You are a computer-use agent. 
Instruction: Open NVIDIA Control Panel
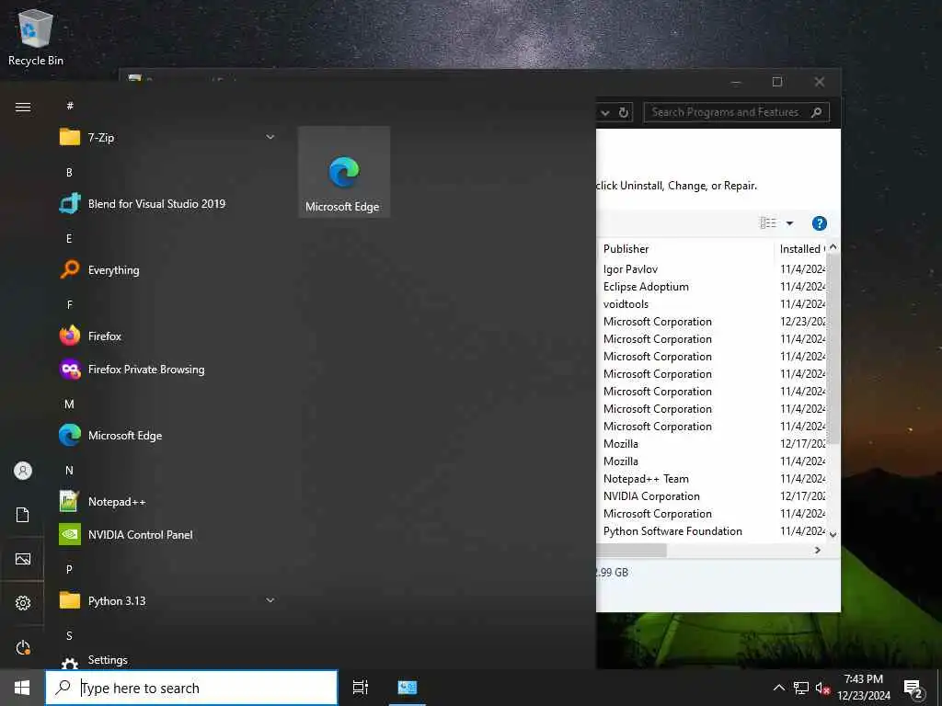tap(168, 534)
